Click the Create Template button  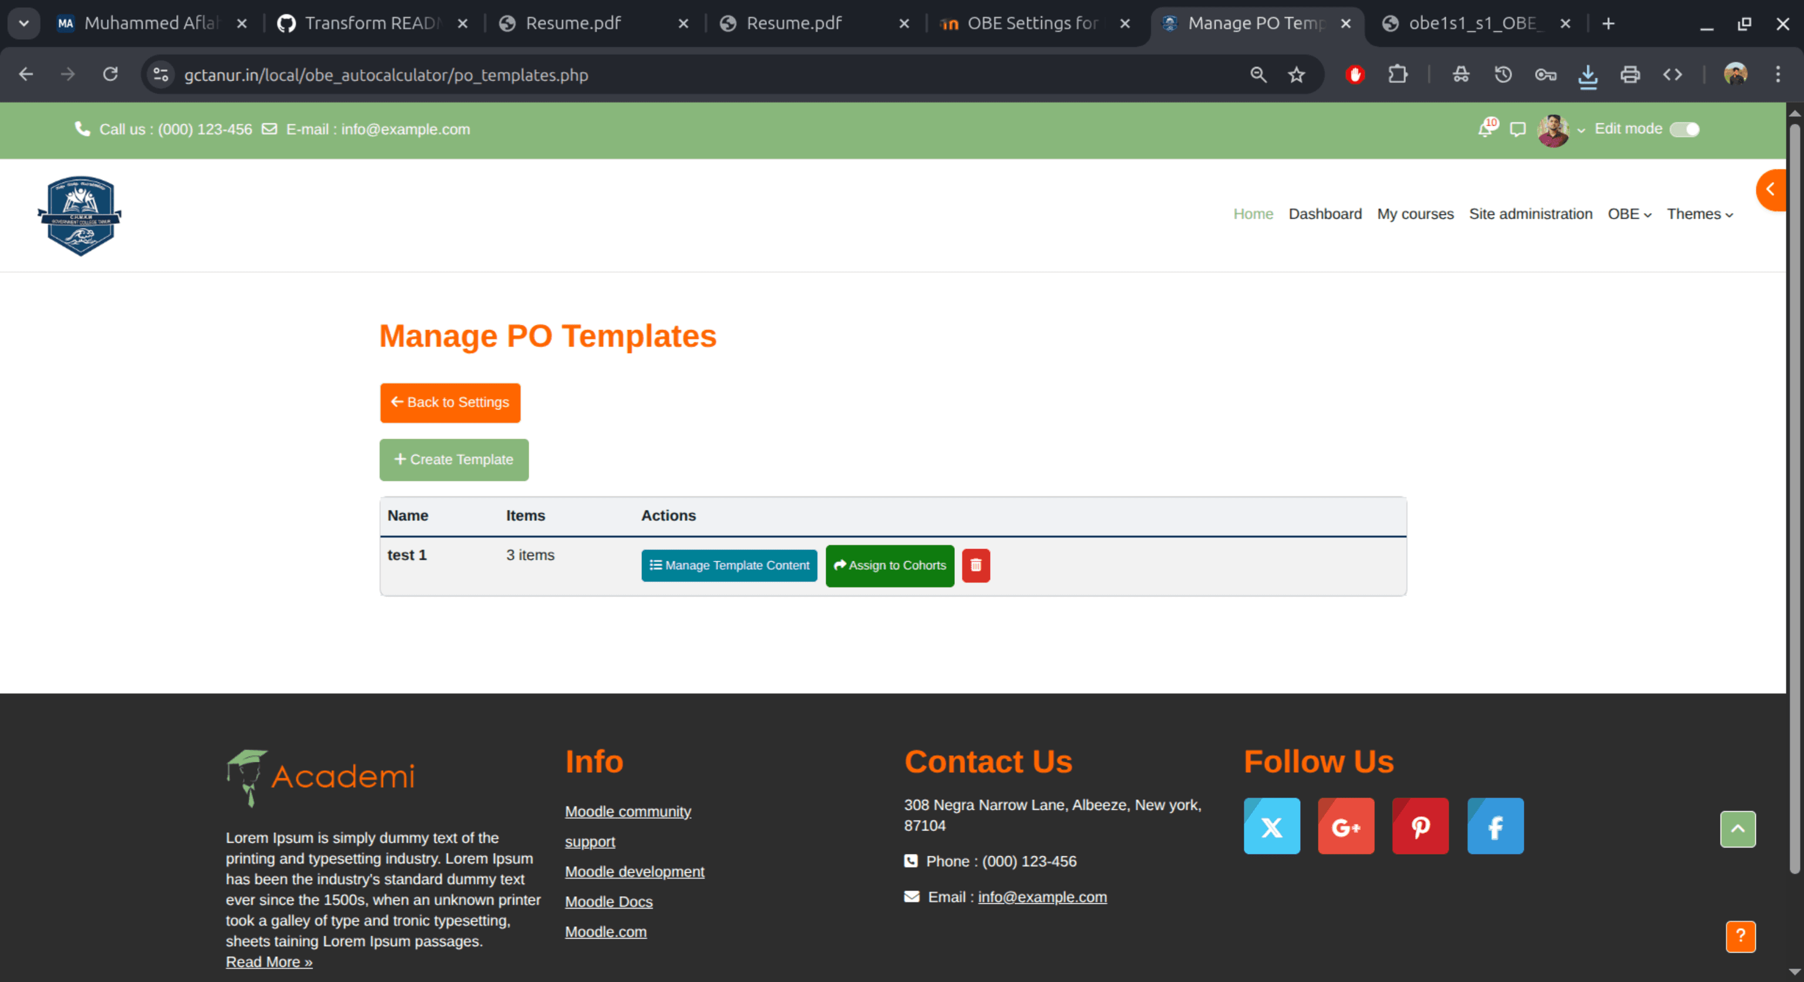[454, 460]
